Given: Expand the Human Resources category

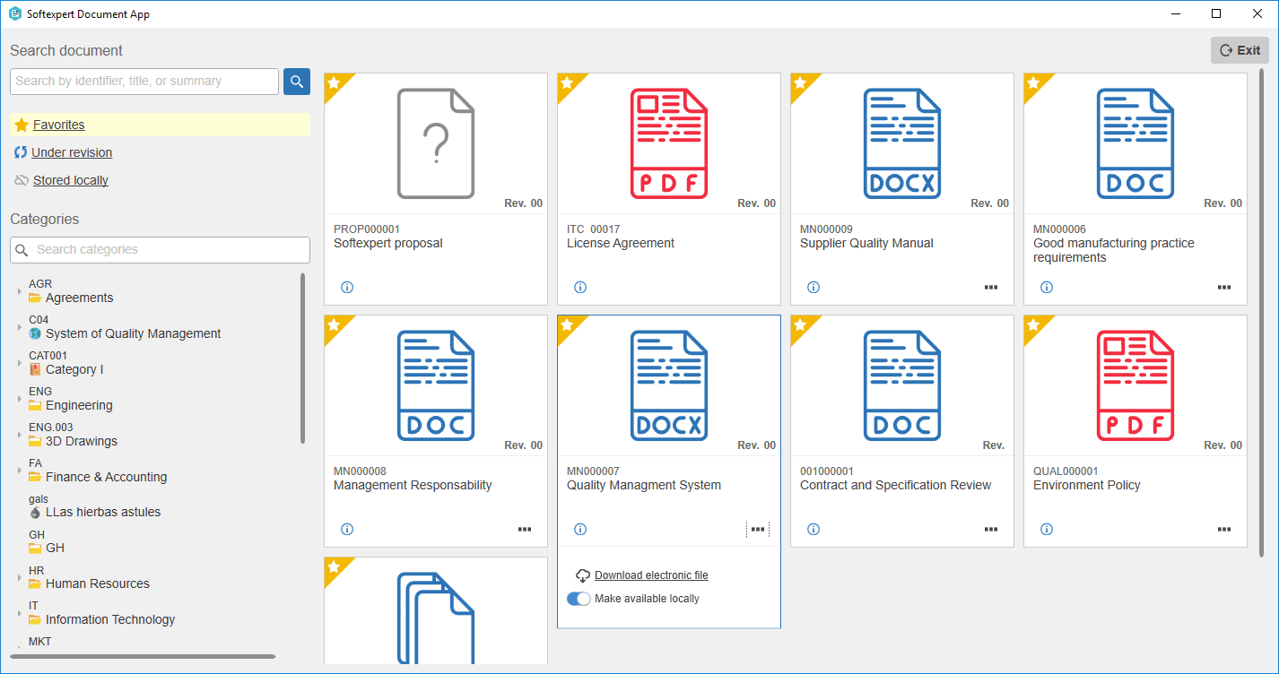Looking at the screenshot, I should point(18,577).
